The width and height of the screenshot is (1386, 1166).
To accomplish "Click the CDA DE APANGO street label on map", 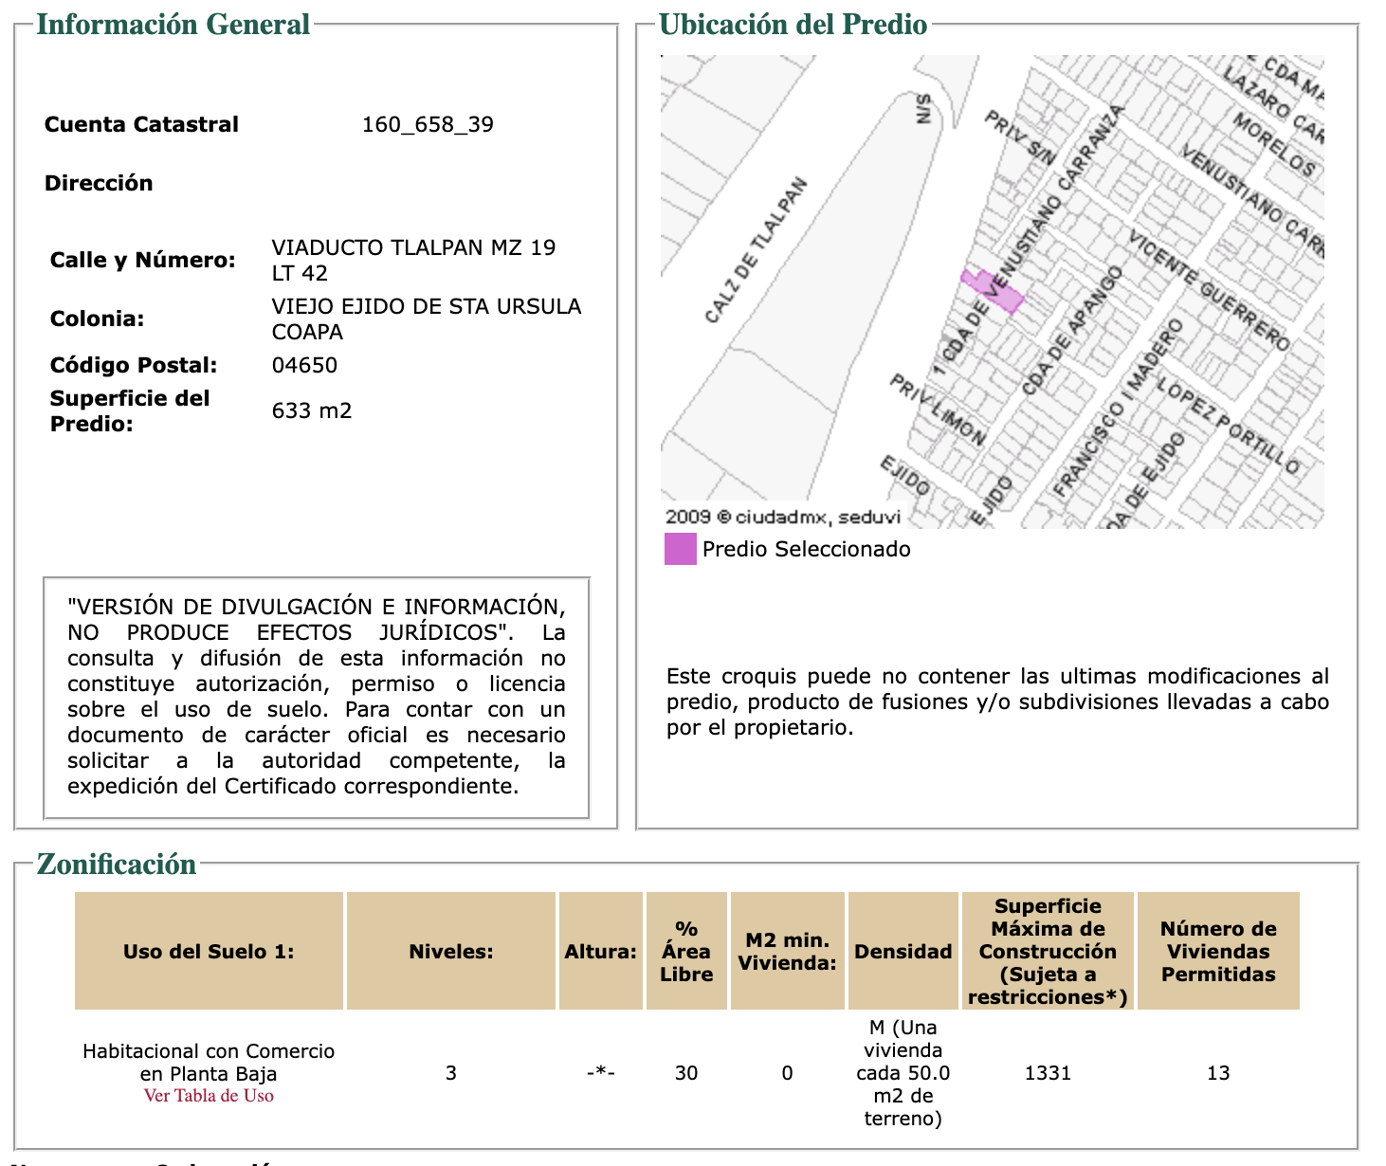I will (x=1071, y=331).
